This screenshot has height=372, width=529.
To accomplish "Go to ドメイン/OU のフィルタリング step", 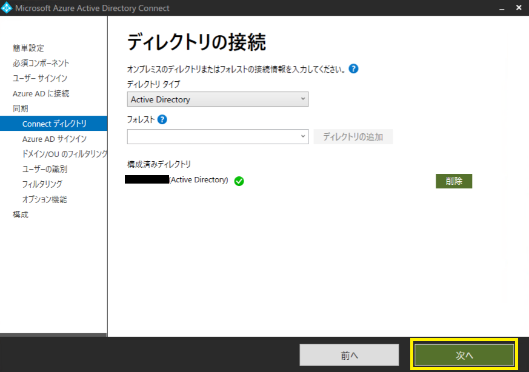I will click(64, 154).
